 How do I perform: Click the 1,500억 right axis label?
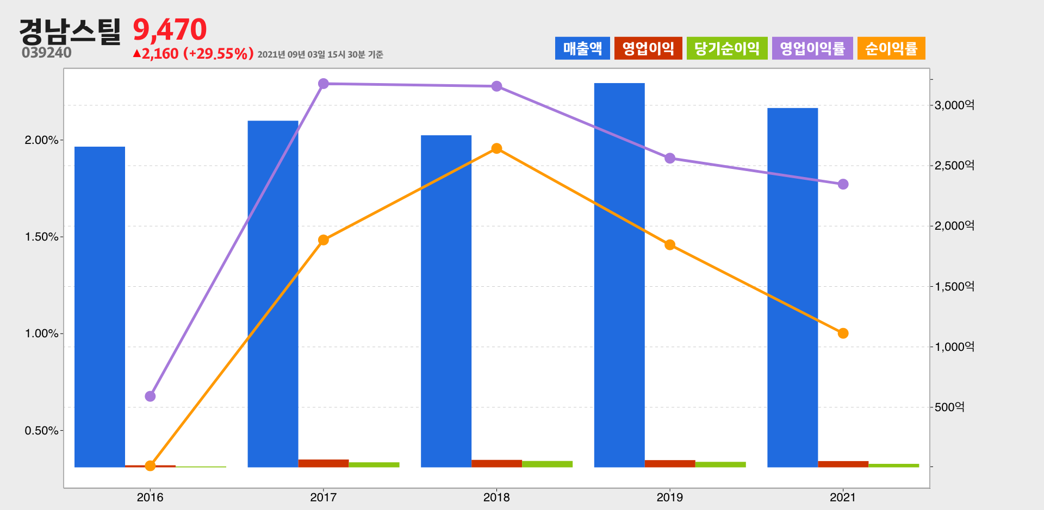[x=954, y=287]
